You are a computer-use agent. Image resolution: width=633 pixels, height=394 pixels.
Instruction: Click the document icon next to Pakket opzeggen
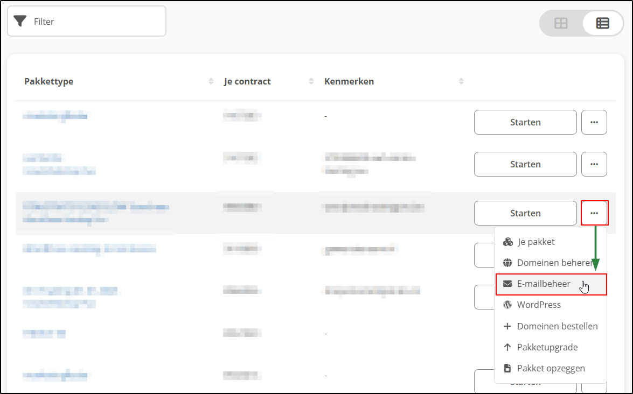(x=507, y=368)
